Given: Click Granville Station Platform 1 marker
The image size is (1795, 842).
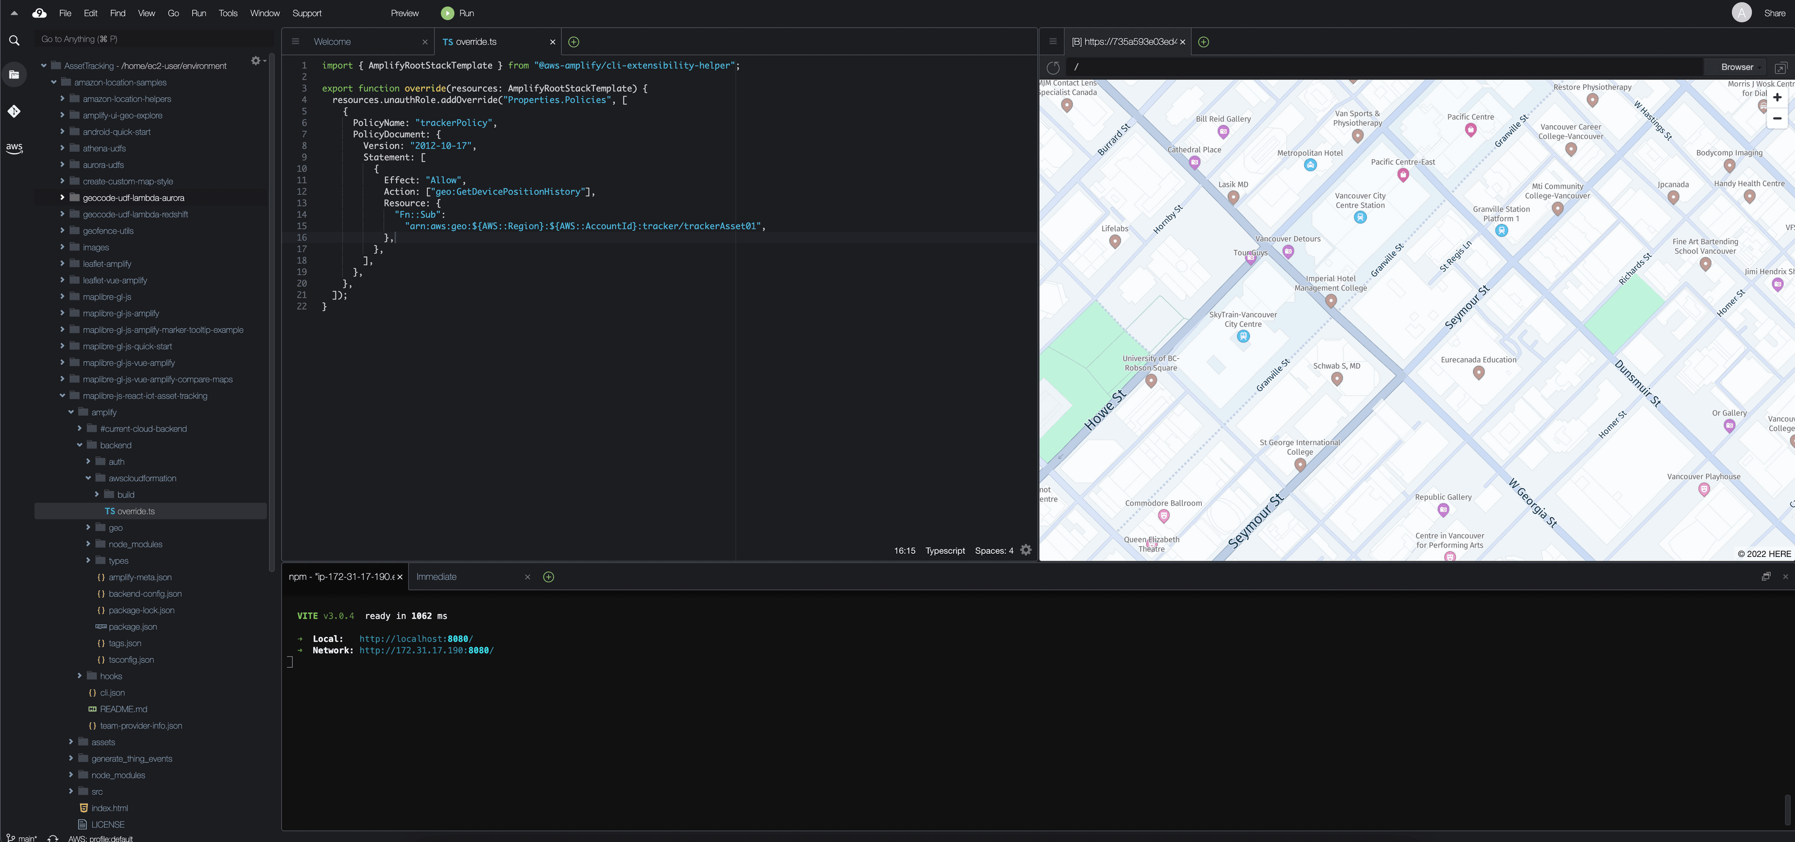Looking at the screenshot, I should [1501, 230].
